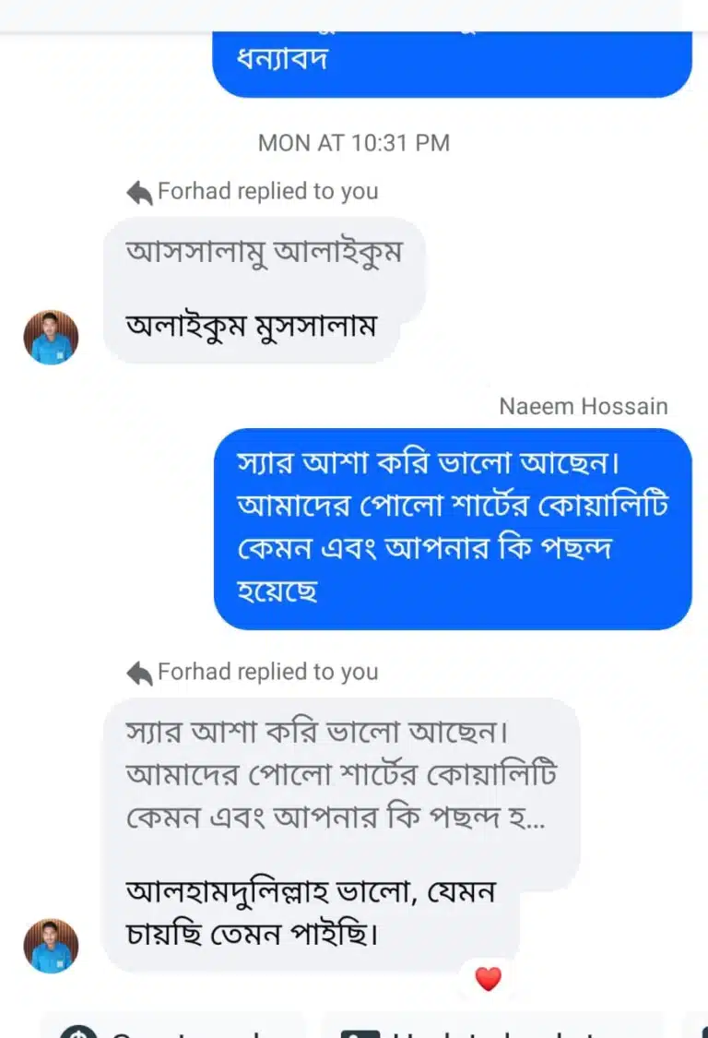Select the অলাইকুম মুসসালাম reply bubble
This screenshot has height=1038, width=708.
click(x=251, y=327)
